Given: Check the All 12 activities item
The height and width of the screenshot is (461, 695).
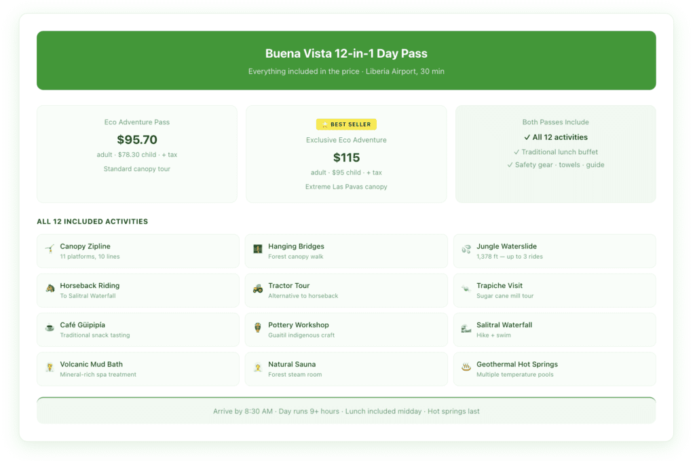Looking at the screenshot, I should tap(556, 137).
